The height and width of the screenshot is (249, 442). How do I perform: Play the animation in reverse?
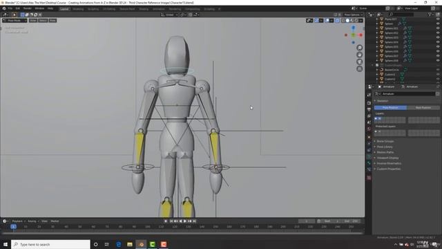[180, 221]
